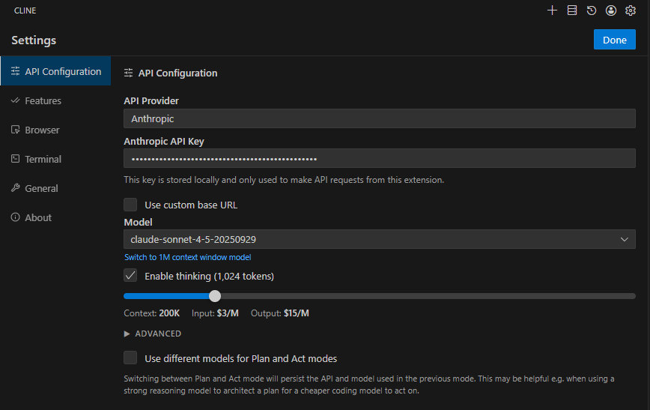650x410 pixels.
Task: Click the thinking tokens slider handle
Action: (215, 296)
